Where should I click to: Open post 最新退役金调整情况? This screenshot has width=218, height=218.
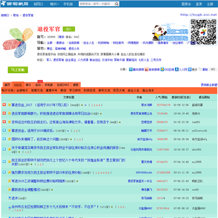[26, 190]
